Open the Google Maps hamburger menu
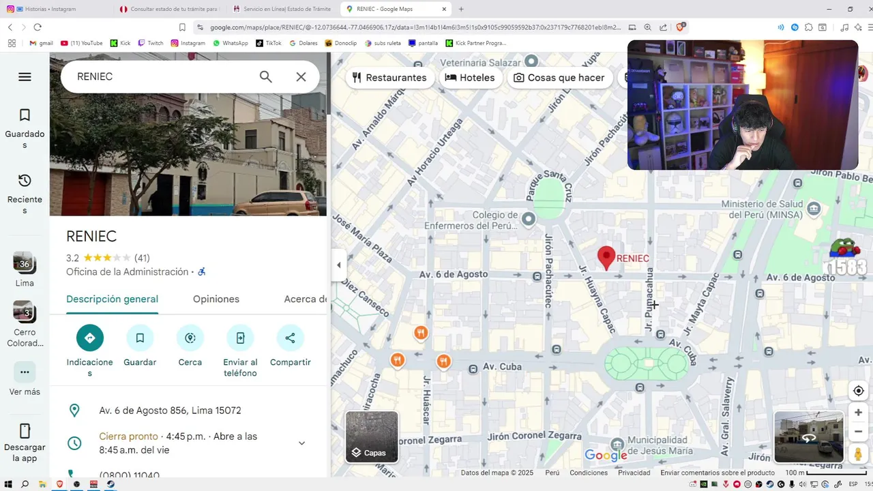873x491 pixels. [x=25, y=77]
